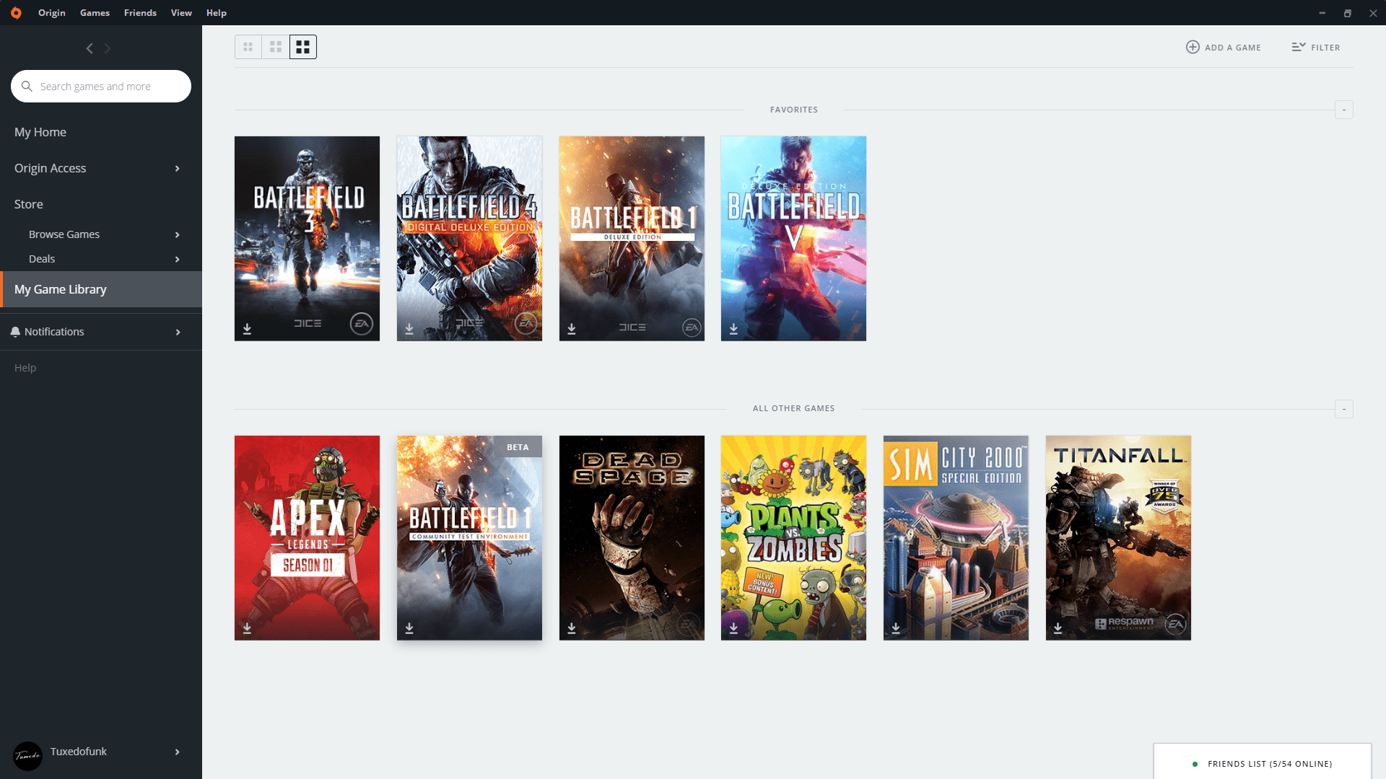Click the Origin logo icon
This screenshot has width=1386, height=779.
[16, 13]
